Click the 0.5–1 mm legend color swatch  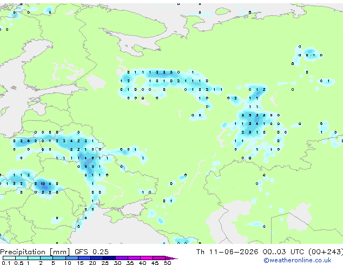point(22,258)
